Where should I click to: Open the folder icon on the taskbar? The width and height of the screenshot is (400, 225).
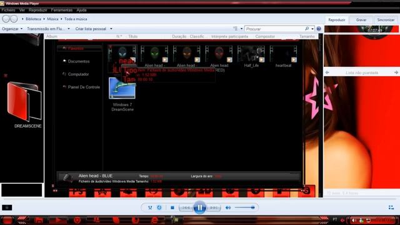(39, 220)
